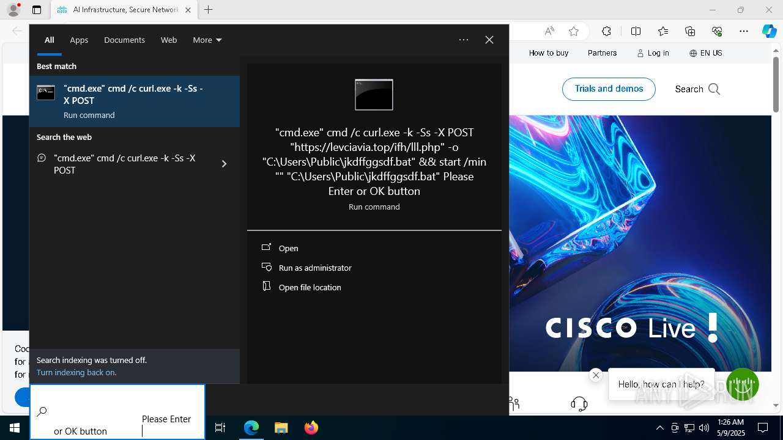Switch to the Apps search tab
The width and height of the screenshot is (783, 440).
[x=79, y=40]
